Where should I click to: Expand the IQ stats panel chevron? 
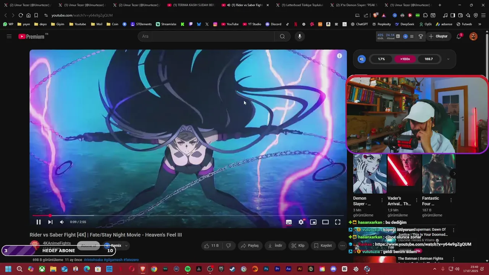(448, 59)
